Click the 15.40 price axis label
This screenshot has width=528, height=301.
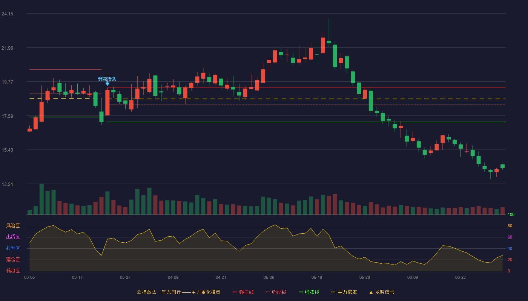pos(7,150)
